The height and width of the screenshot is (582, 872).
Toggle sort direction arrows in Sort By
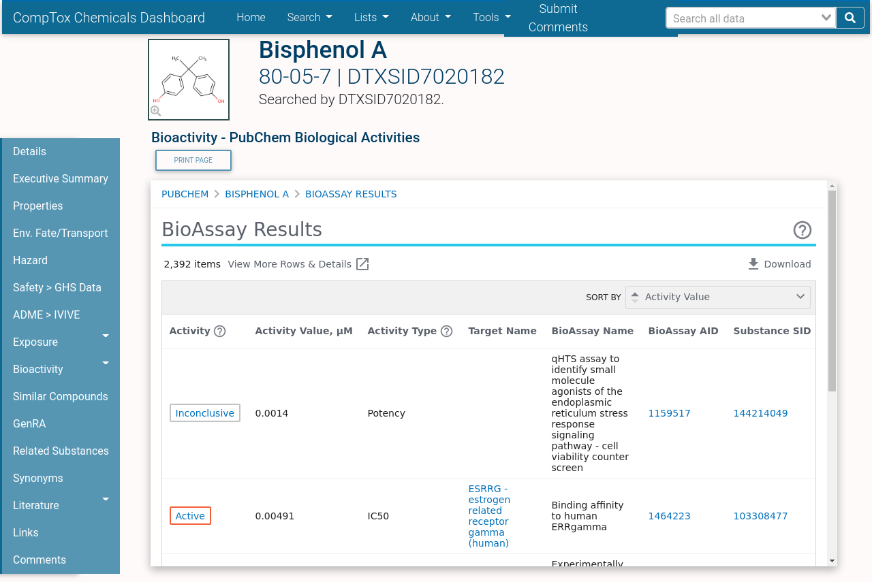point(635,297)
